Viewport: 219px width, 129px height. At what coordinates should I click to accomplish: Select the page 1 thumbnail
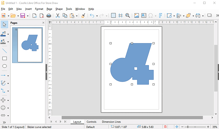(x=30, y=45)
